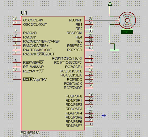Click the blue origin crosshair marker
The width and height of the screenshot is (148, 137).
104,115
